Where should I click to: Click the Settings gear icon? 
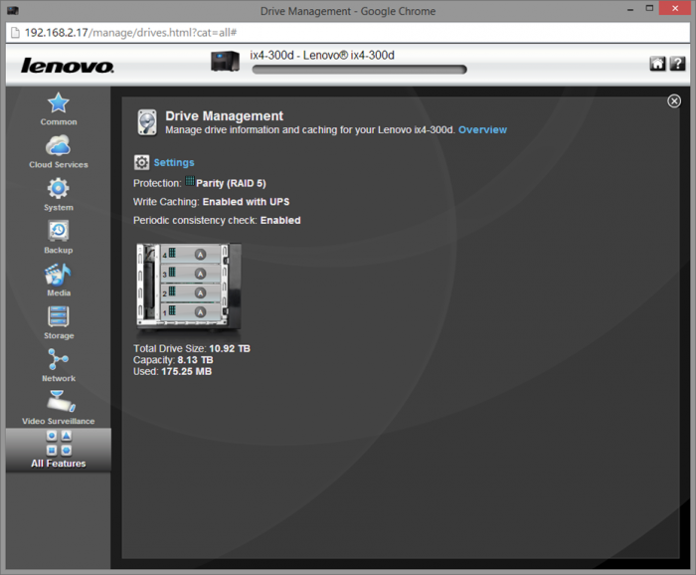point(141,162)
